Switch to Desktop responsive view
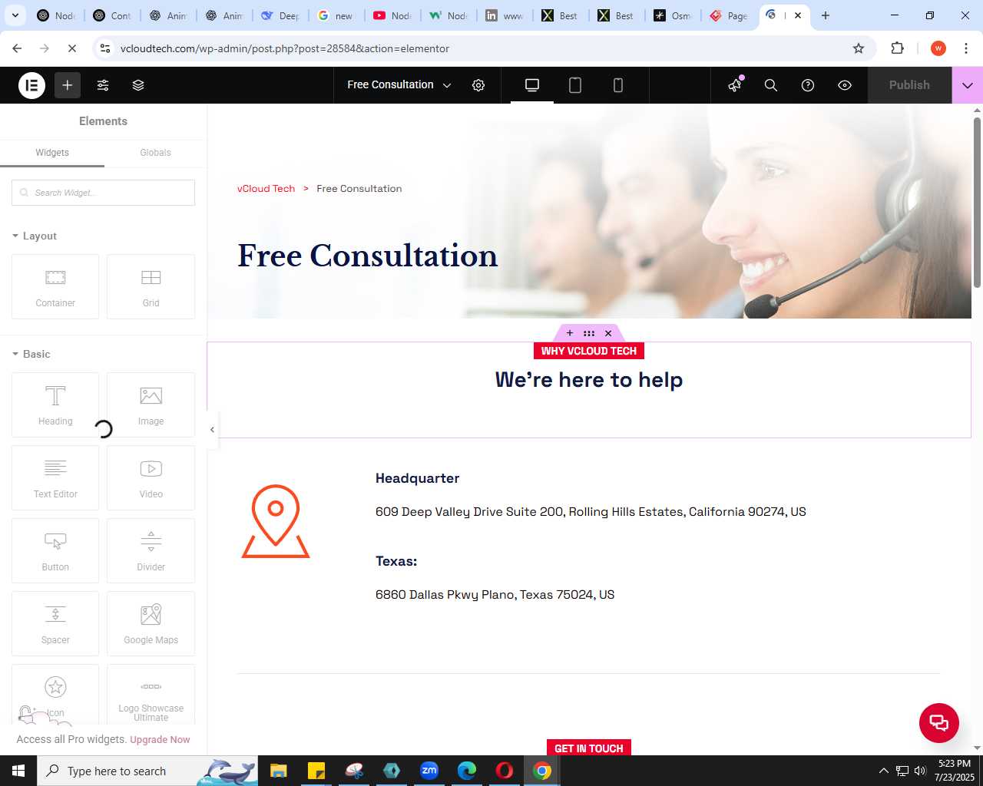 [532, 85]
